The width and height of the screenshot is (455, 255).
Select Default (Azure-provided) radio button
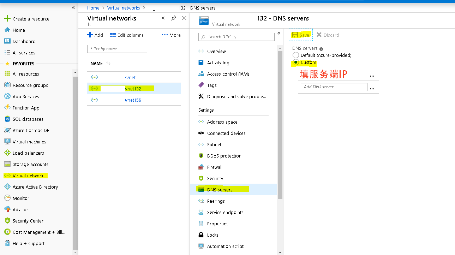point(296,55)
